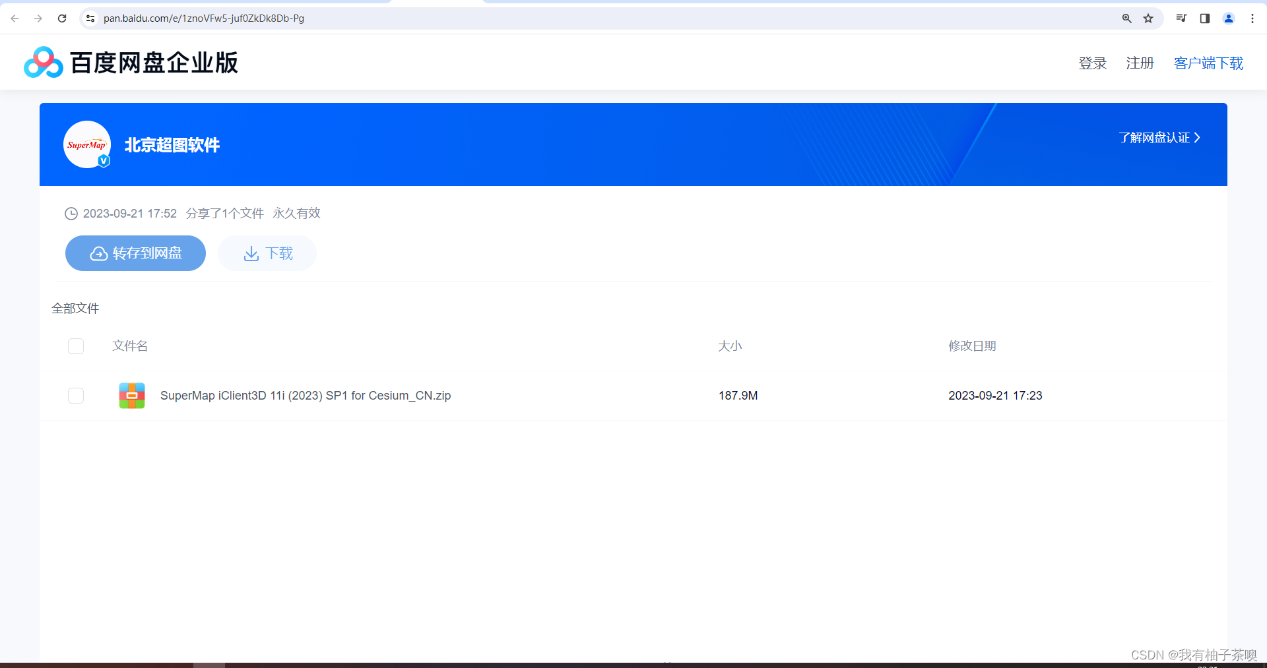This screenshot has height=668, width=1267.
Task: Click the blue V verification badge
Action: [x=104, y=161]
